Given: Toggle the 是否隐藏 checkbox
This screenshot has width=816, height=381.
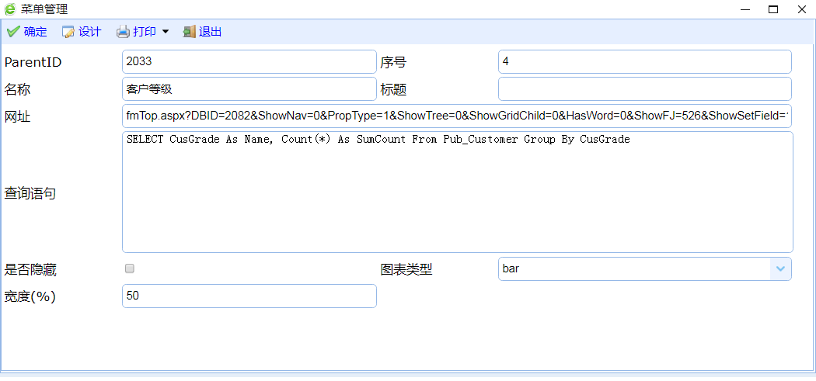Looking at the screenshot, I should [130, 268].
